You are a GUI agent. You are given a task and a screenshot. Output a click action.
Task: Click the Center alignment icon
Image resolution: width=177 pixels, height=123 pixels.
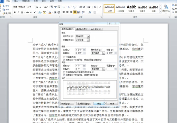(x=67, y=12)
